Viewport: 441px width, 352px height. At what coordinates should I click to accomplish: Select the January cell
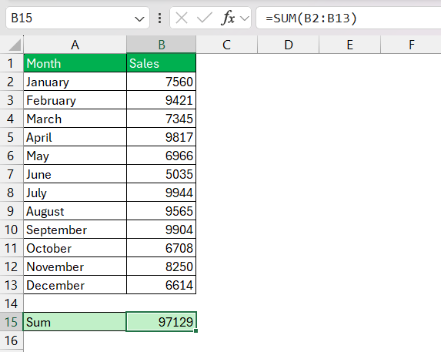(x=75, y=82)
